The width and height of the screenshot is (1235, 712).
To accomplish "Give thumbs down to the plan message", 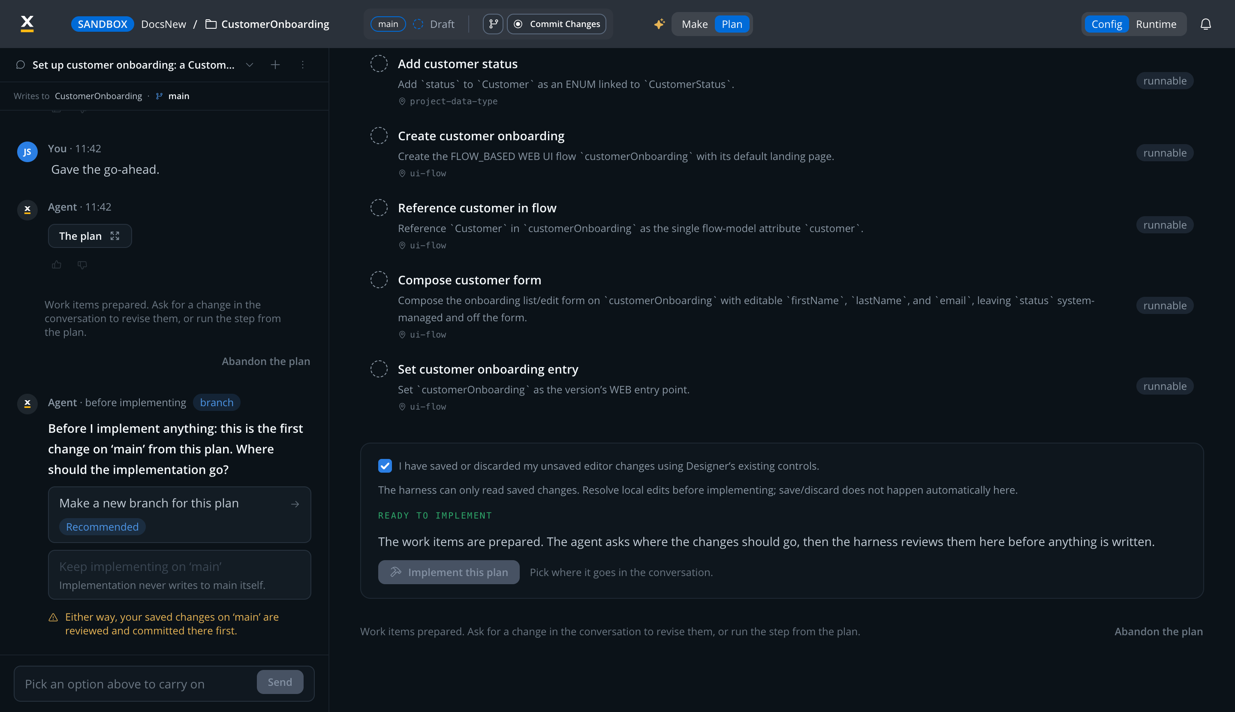I will pos(82,265).
